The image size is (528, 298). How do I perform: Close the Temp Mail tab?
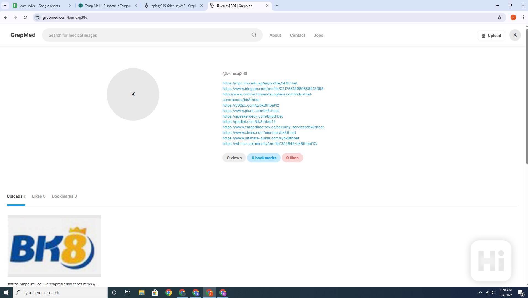coord(136,6)
